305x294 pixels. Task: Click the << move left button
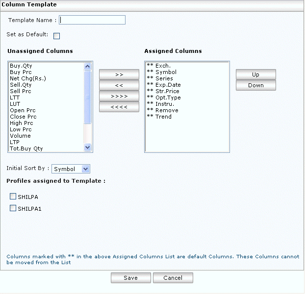[119, 85]
